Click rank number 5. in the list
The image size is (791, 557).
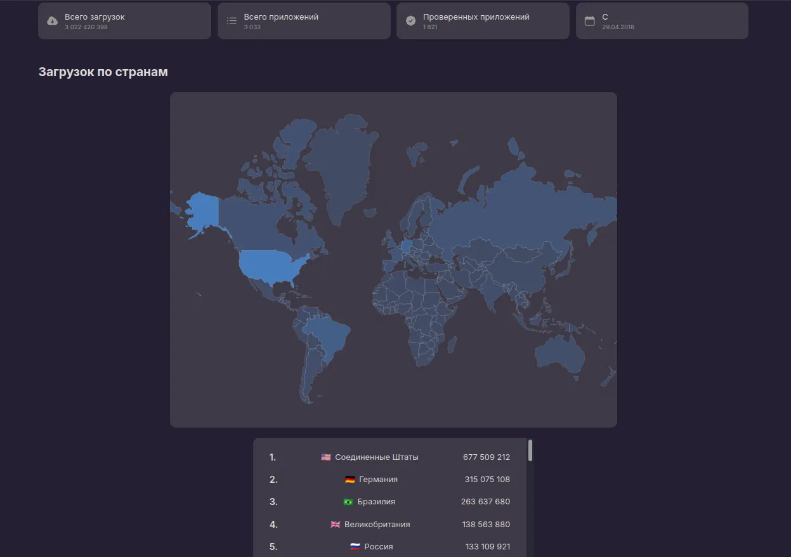[x=273, y=547]
